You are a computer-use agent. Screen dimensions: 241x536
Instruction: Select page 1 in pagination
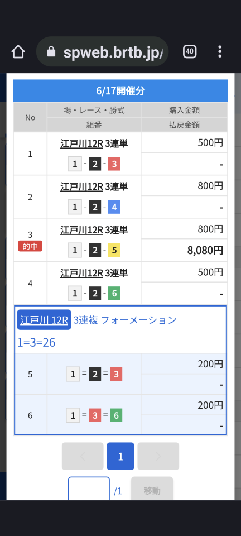[120, 456]
